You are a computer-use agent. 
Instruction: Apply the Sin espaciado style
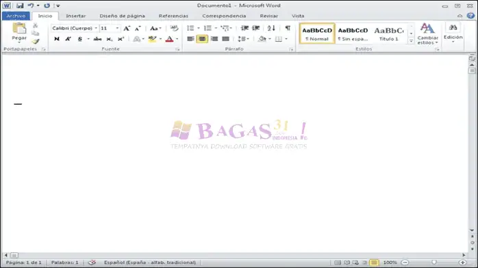click(x=353, y=33)
